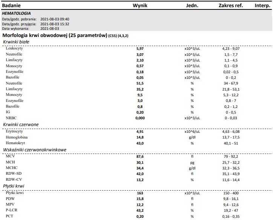The image size is (273, 220).
Task: Click the reference range 4,23 - 9,07
Action: pos(231,49)
